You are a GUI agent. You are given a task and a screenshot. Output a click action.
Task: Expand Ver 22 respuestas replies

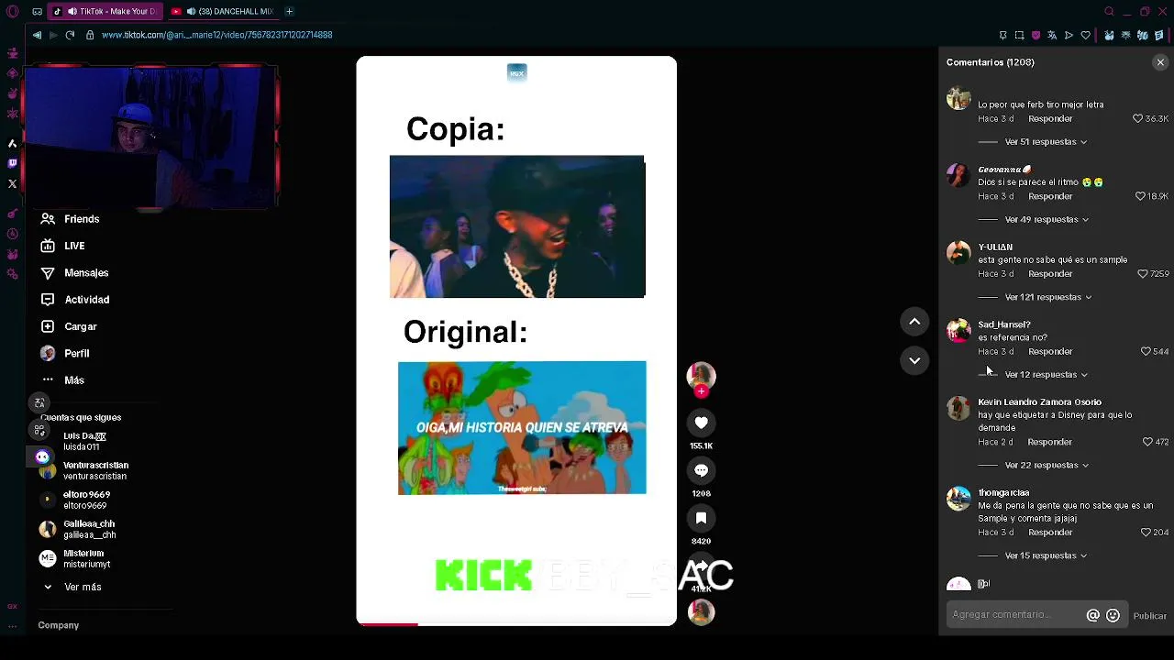pyautogui.click(x=1047, y=466)
